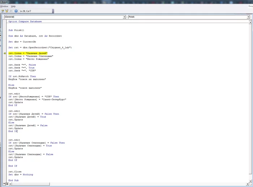
Task: Click the rst.Close line
Action: pos(15,172)
